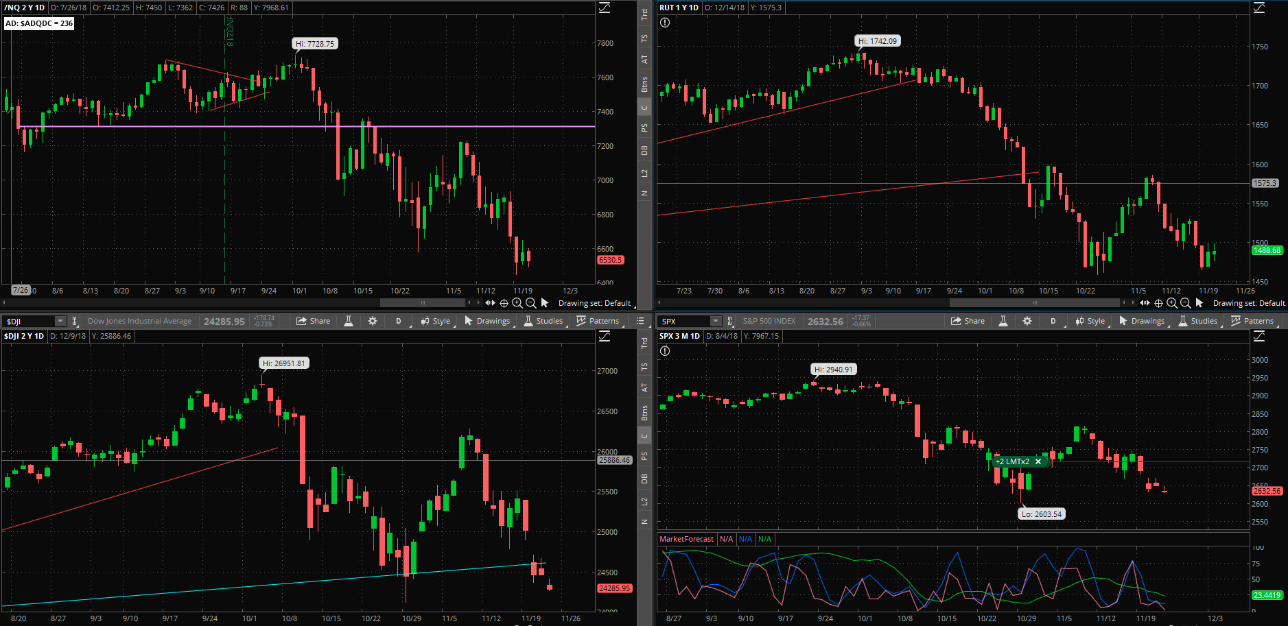Open the L2 side tab beside $DJI chart
Image resolution: width=1288 pixels, height=626 pixels.
tap(644, 502)
